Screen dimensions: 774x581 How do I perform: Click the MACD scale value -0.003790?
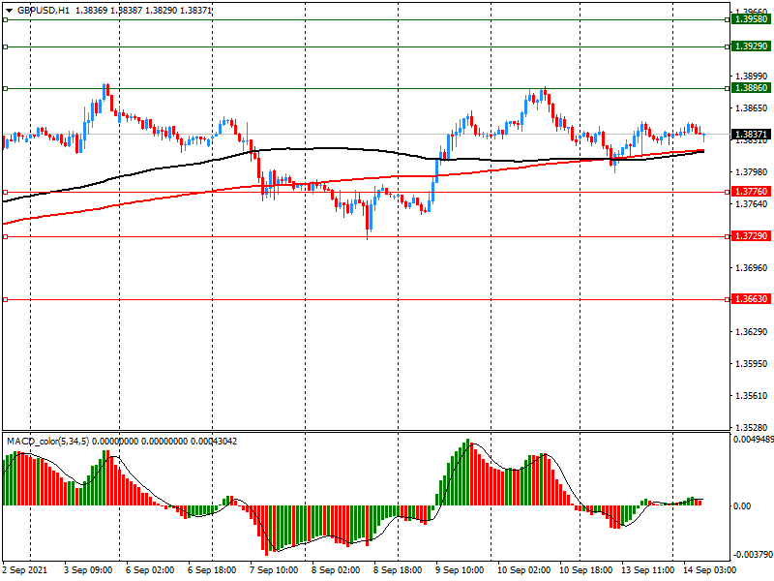(x=754, y=554)
